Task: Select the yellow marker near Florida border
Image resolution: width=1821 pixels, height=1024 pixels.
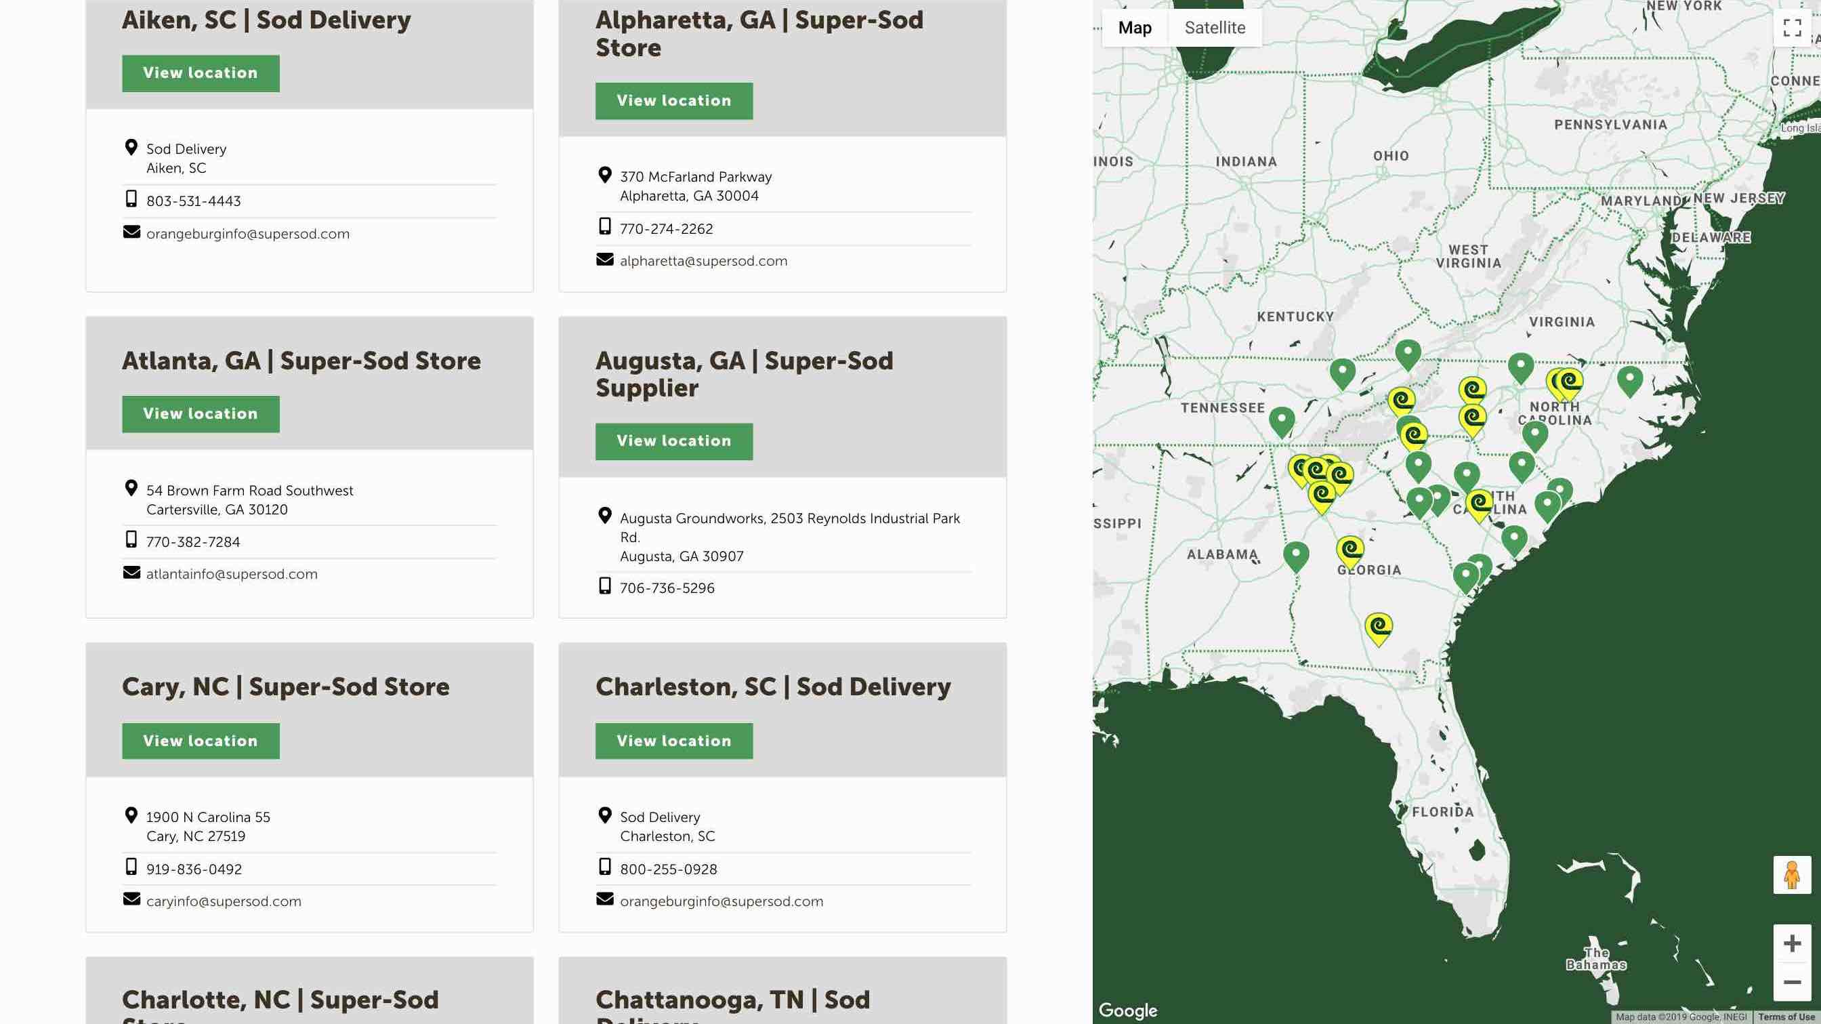Action: (1379, 629)
